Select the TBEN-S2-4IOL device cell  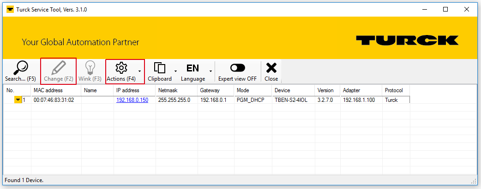(293, 100)
